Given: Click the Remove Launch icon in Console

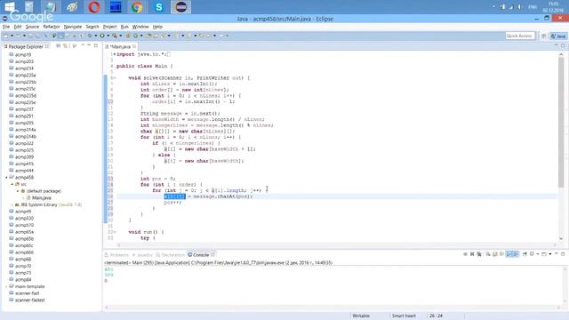Looking at the screenshot, I should [x=472, y=254].
